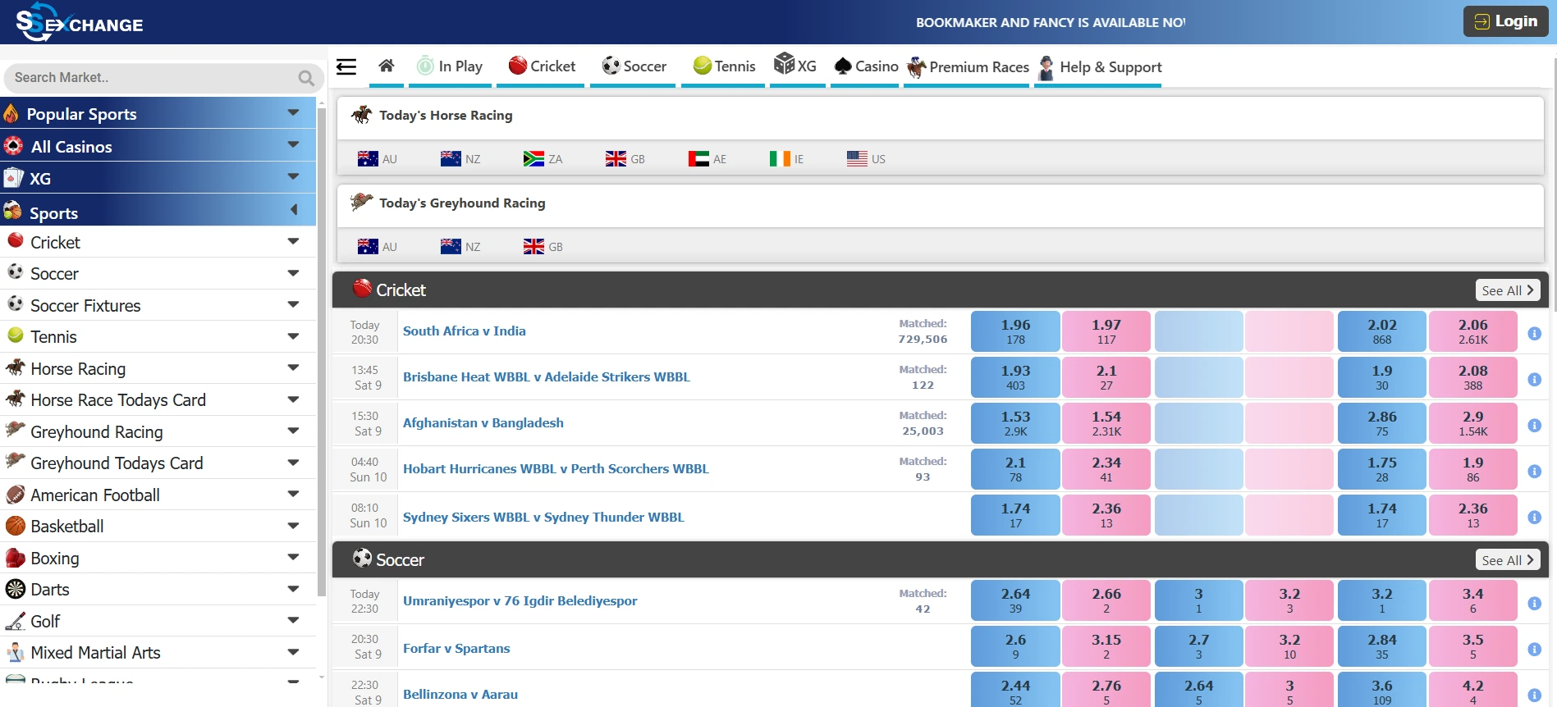Open the Soccer top tab

(634, 66)
